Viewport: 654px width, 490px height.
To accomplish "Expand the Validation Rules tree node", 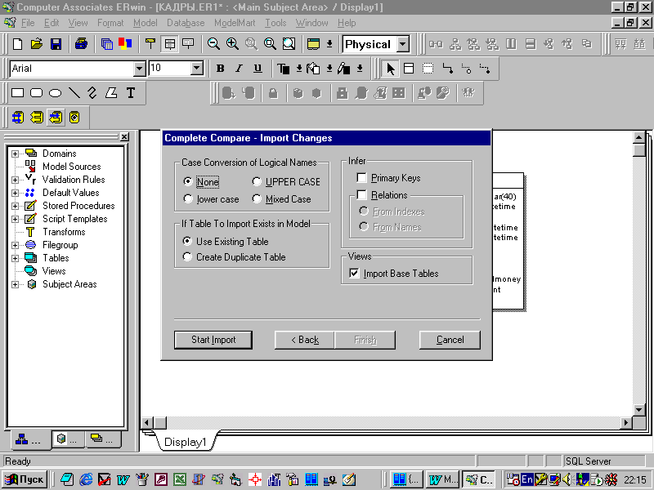I will pyautogui.click(x=15, y=180).
